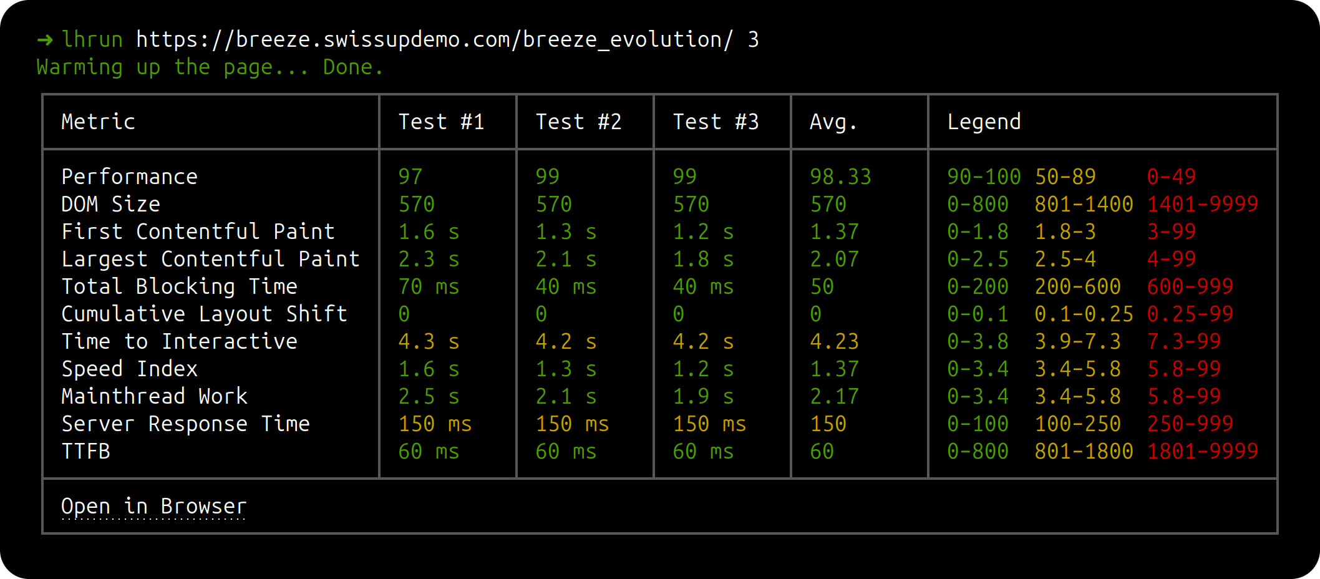Screen dimensions: 1320x579
Task: Click the red '600-999' legend range
Action: click(1190, 286)
